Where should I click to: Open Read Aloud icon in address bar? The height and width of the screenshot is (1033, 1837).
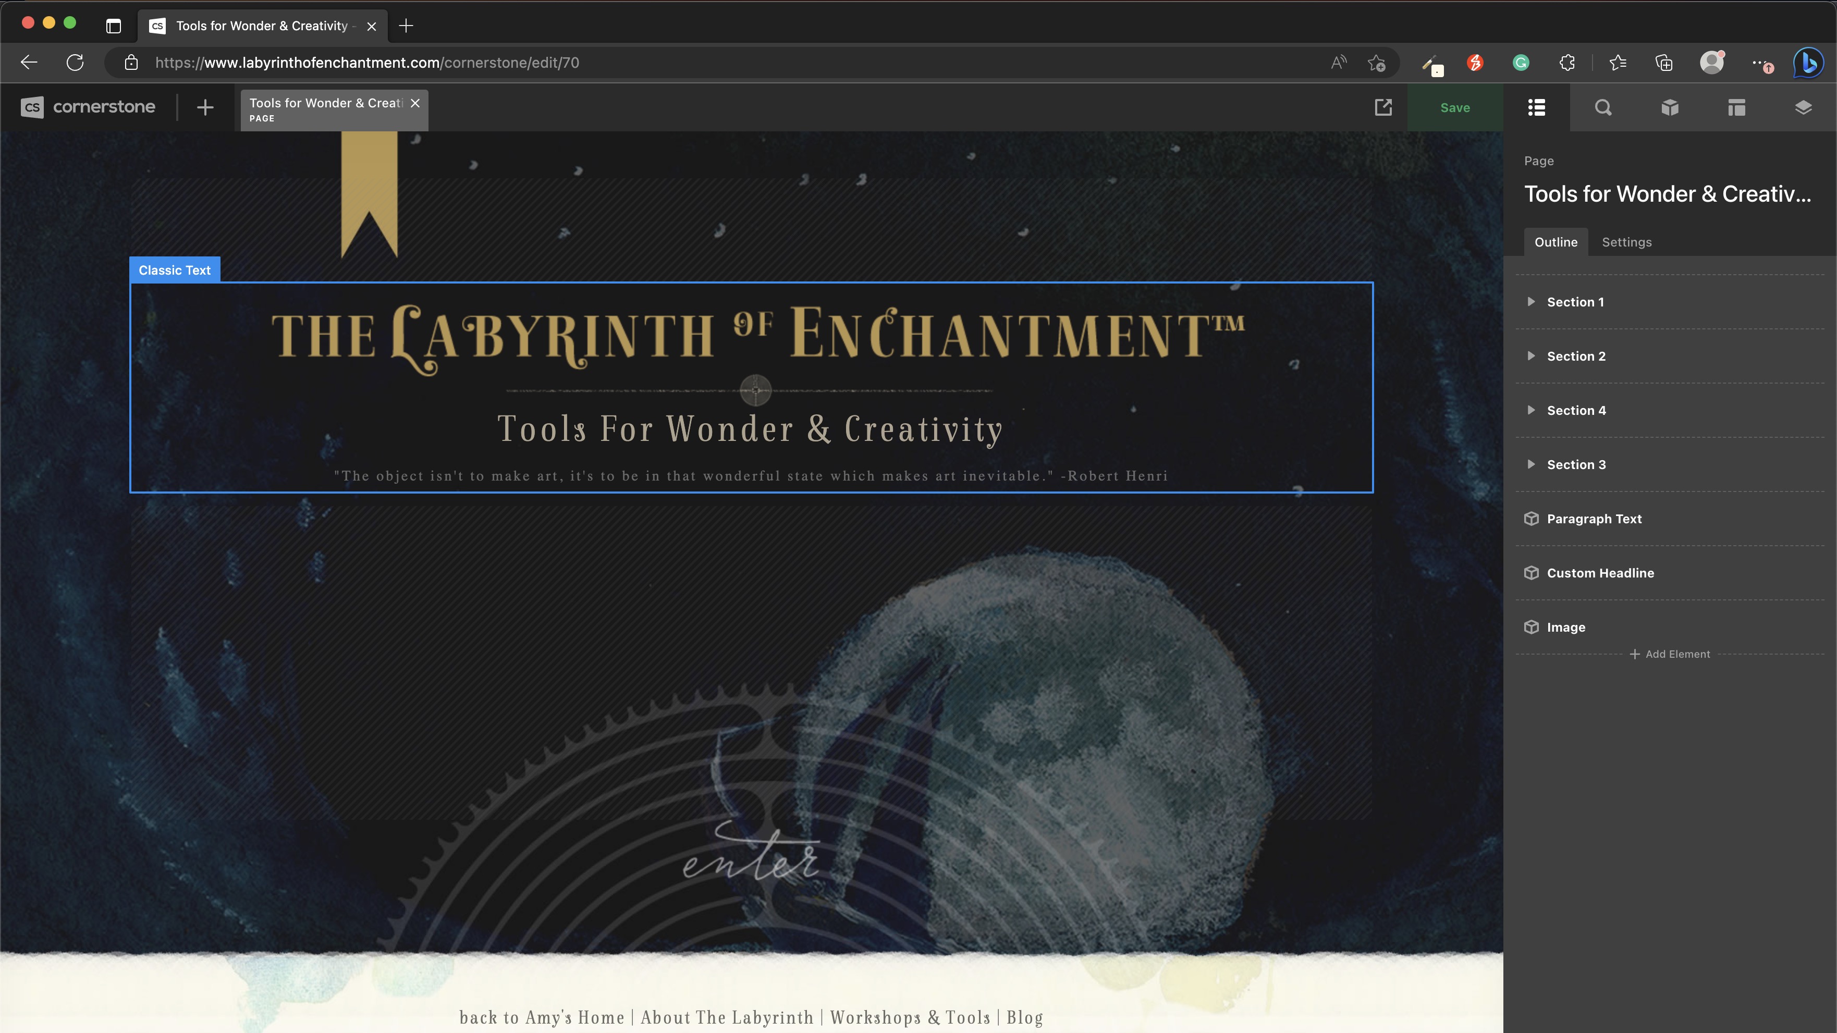(x=1339, y=63)
